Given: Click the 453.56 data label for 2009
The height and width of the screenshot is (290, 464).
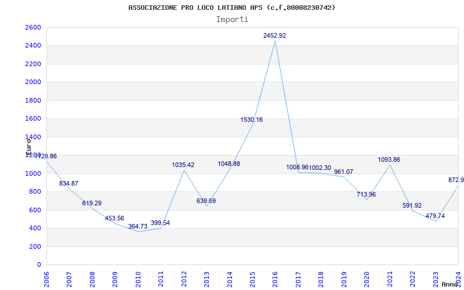Looking at the screenshot, I should [114, 219].
